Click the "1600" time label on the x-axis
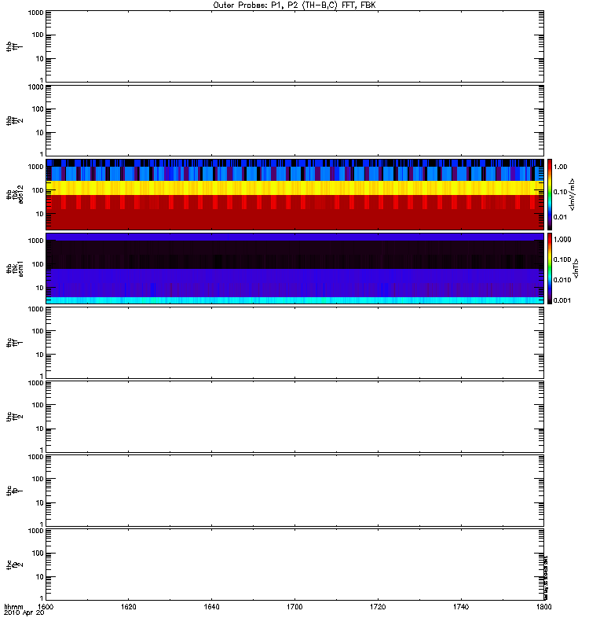The height and width of the screenshot is (629, 589). click(46, 606)
